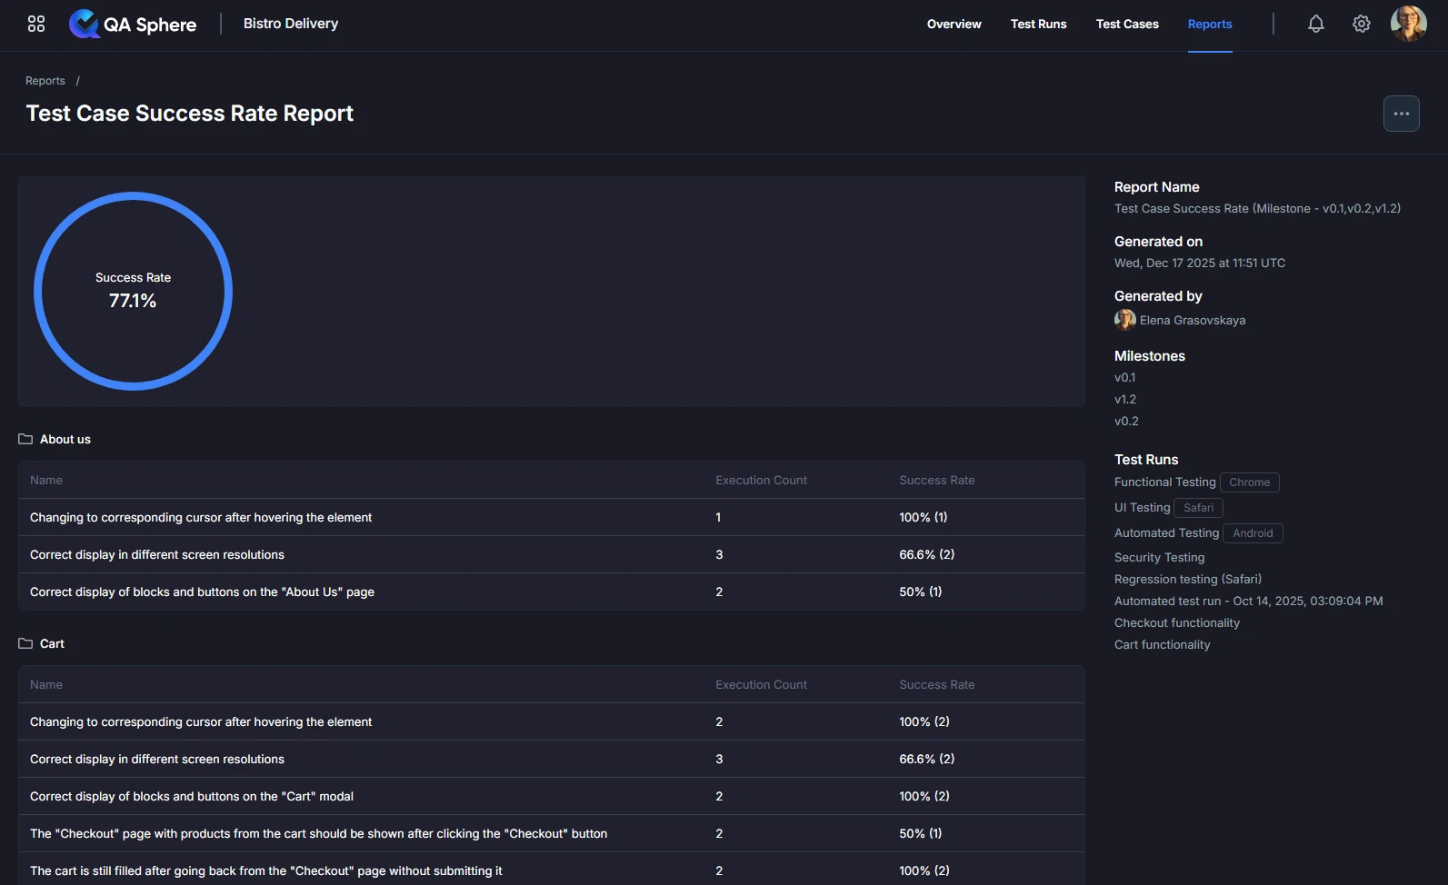Go to the Test Runs tab
This screenshot has height=885, width=1448.
pyautogui.click(x=1038, y=24)
